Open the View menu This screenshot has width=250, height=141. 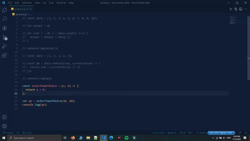coord(37,3)
